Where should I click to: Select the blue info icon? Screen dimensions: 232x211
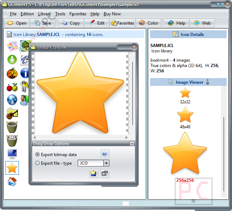[25, 73]
